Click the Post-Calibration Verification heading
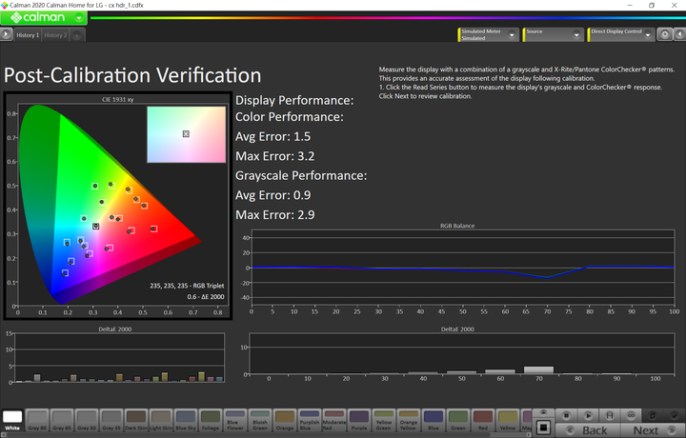This screenshot has width=686, height=438. (x=132, y=75)
